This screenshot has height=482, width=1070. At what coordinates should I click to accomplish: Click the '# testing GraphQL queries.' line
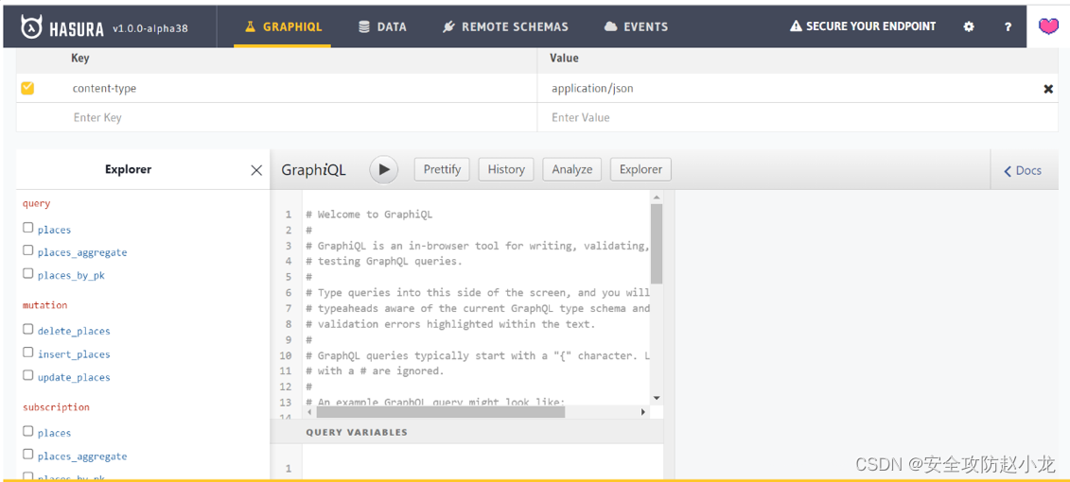pyautogui.click(x=384, y=261)
